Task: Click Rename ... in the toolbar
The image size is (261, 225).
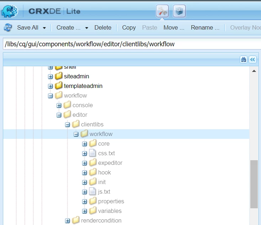Action: pos(205,27)
